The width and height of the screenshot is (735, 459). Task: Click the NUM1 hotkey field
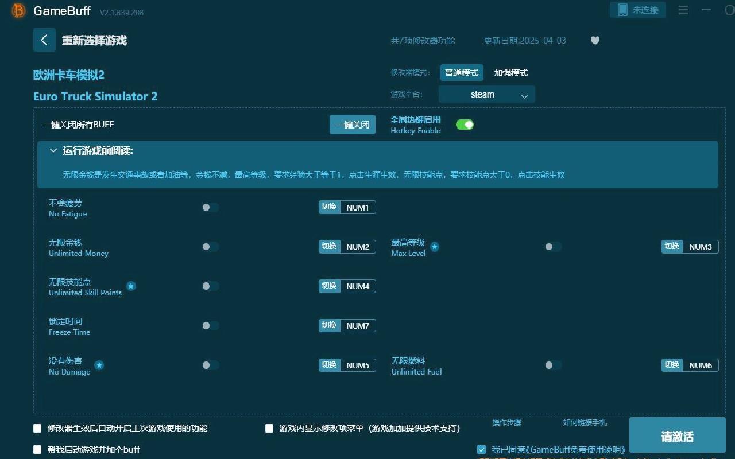coord(358,207)
